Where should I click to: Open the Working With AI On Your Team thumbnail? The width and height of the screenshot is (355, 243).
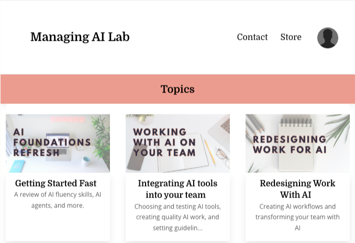click(177, 143)
